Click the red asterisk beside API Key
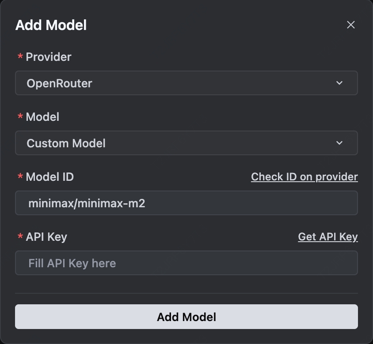This screenshot has height=344, width=373. (20, 237)
